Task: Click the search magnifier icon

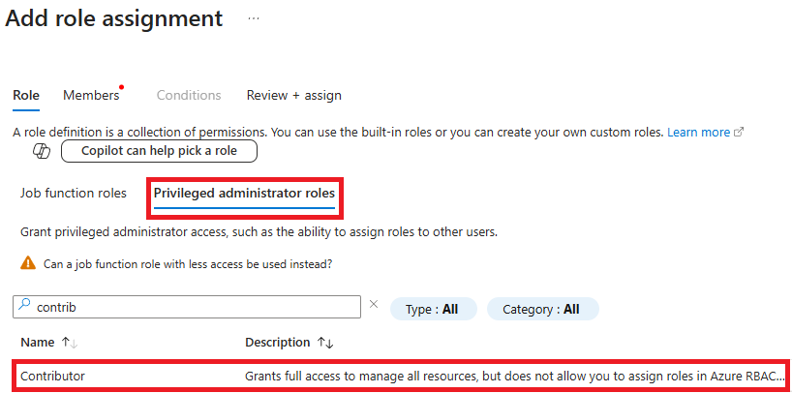Action: coord(24,305)
